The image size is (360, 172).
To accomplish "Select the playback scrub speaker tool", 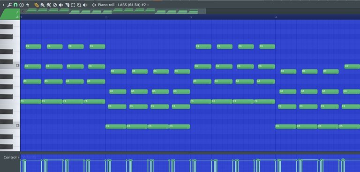I will (x=85, y=5).
